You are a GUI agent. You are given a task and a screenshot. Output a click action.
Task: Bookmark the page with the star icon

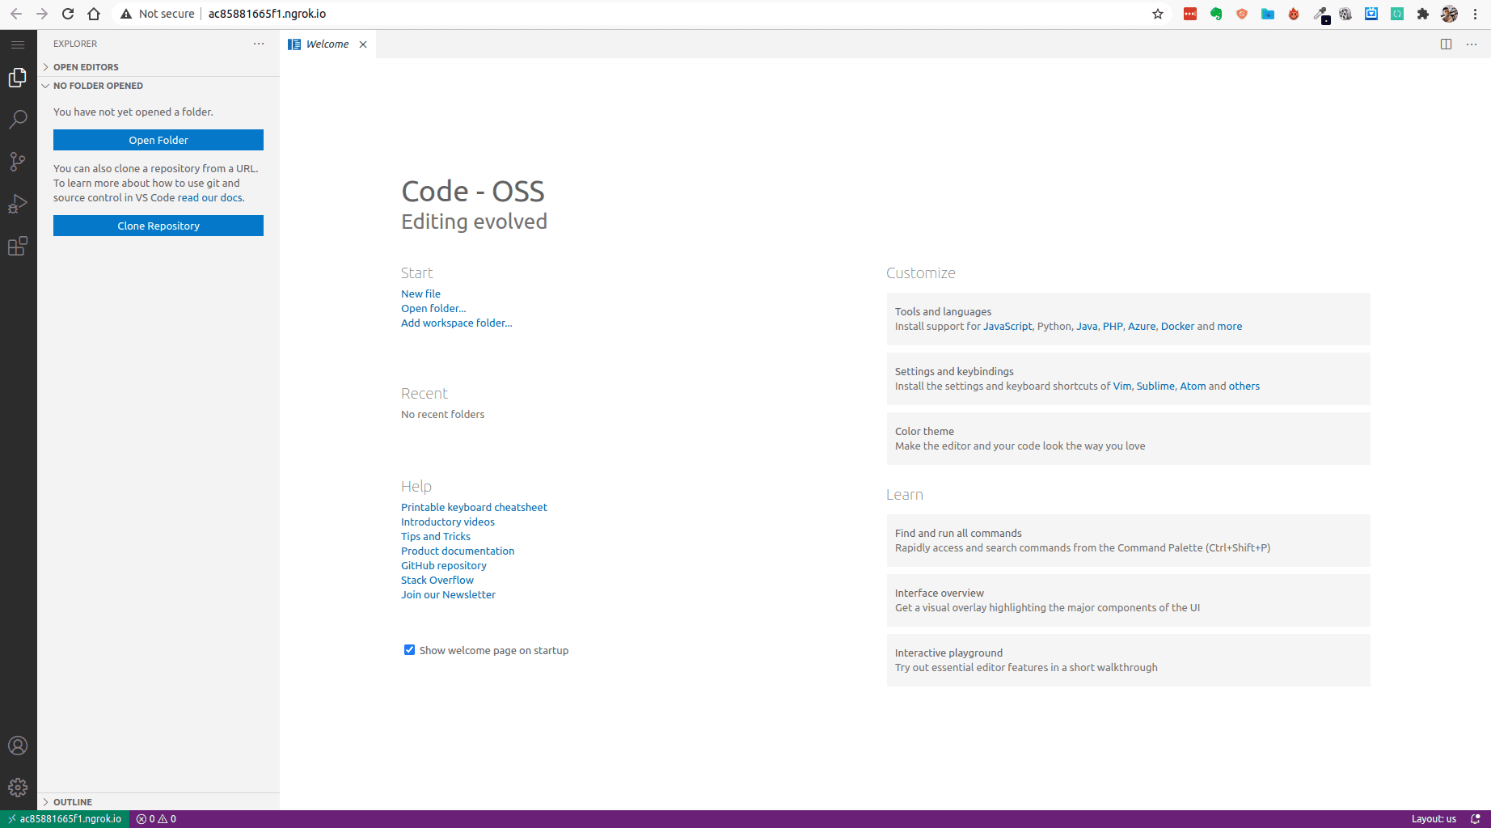1158,14
